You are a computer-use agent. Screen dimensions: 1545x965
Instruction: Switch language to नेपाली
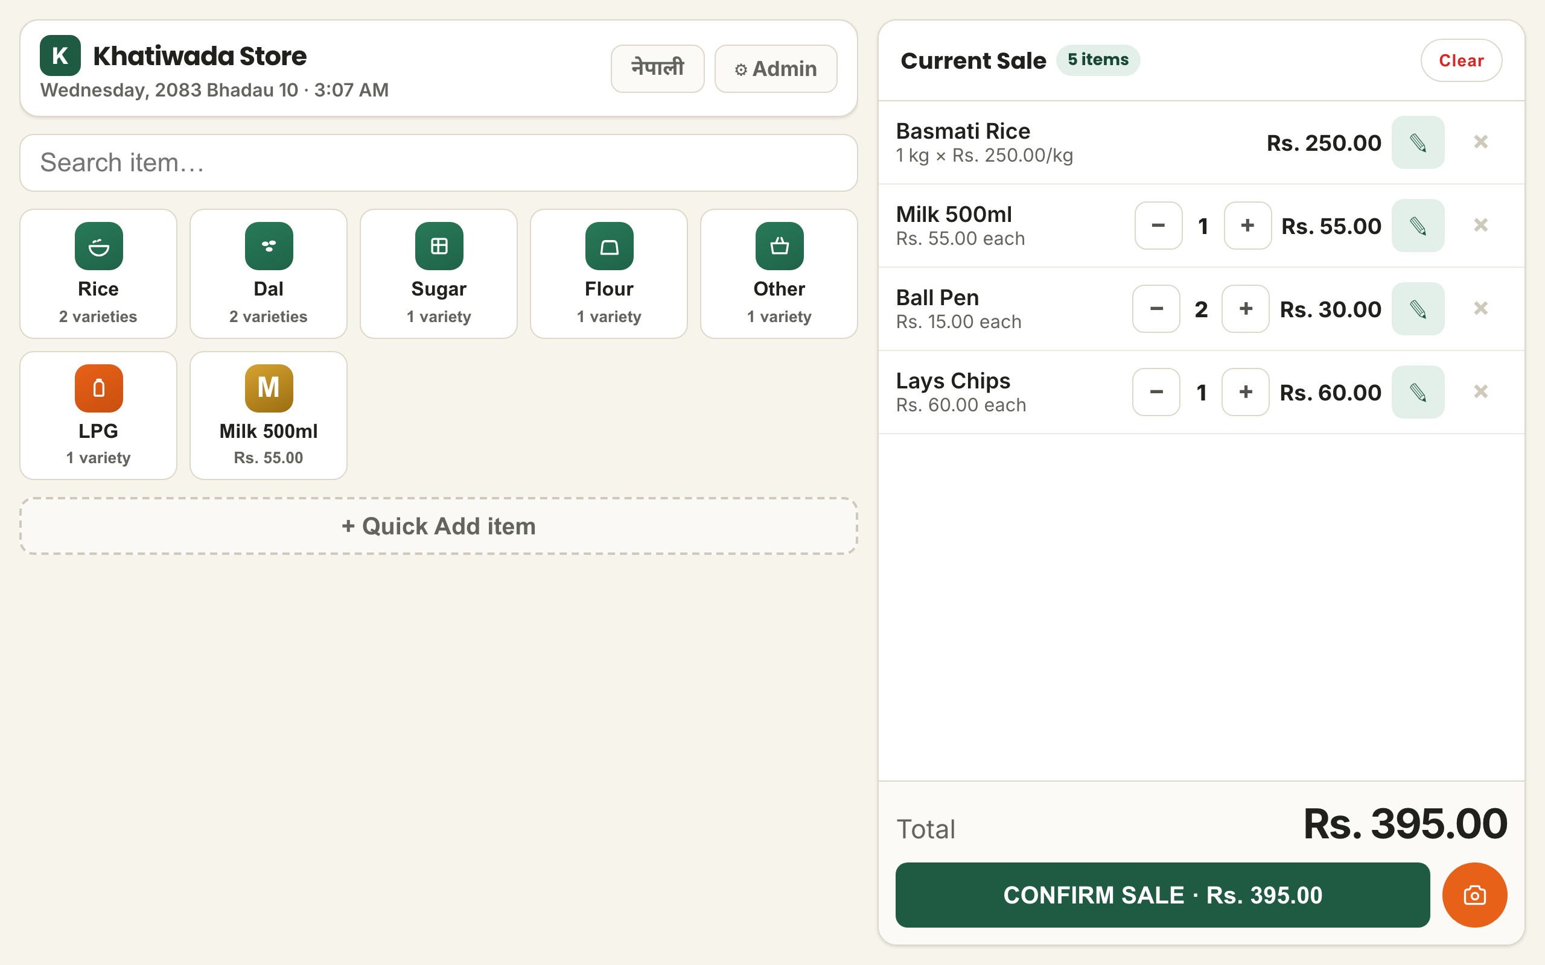(x=658, y=68)
